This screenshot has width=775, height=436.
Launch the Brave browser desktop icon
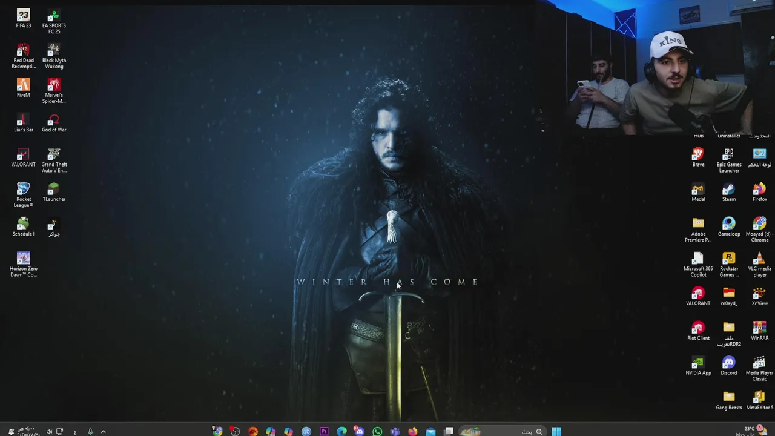pos(698,157)
